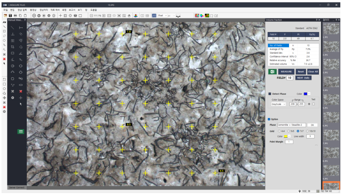Open the report menu (보고서)
The height and width of the screenshot is (195, 343).
pyautogui.click(x=72, y=10)
